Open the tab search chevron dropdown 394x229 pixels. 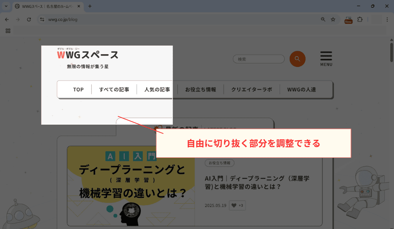click(5, 6)
